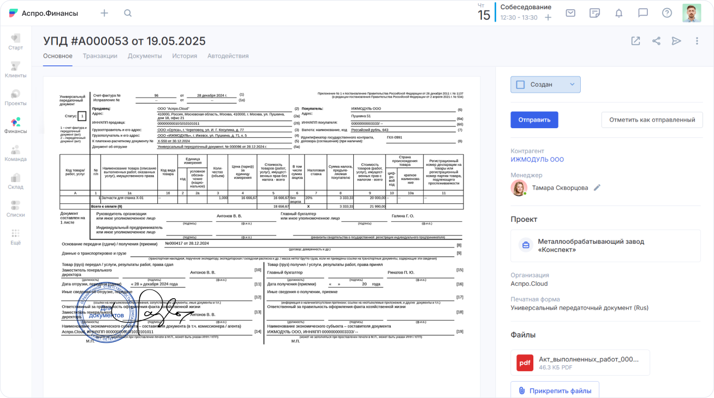Select the Склад sidebar icon
This screenshot has height=398, width=714.
coord(15,180)
